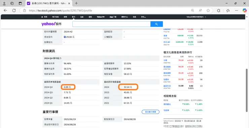Go back to the previous page

(5, 10)
